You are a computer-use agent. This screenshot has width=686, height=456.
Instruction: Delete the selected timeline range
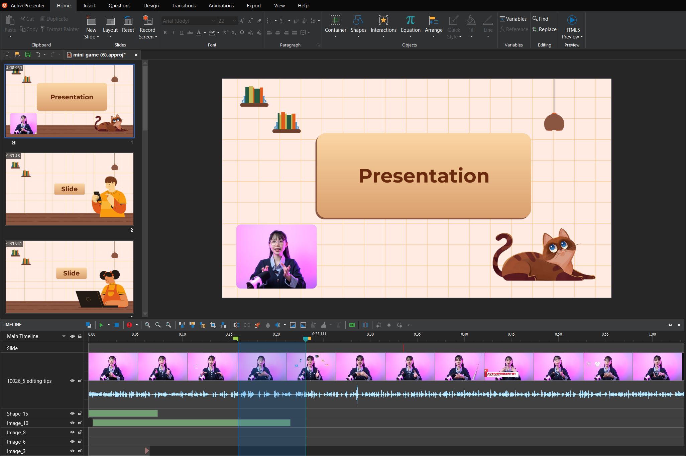(203, 325)
